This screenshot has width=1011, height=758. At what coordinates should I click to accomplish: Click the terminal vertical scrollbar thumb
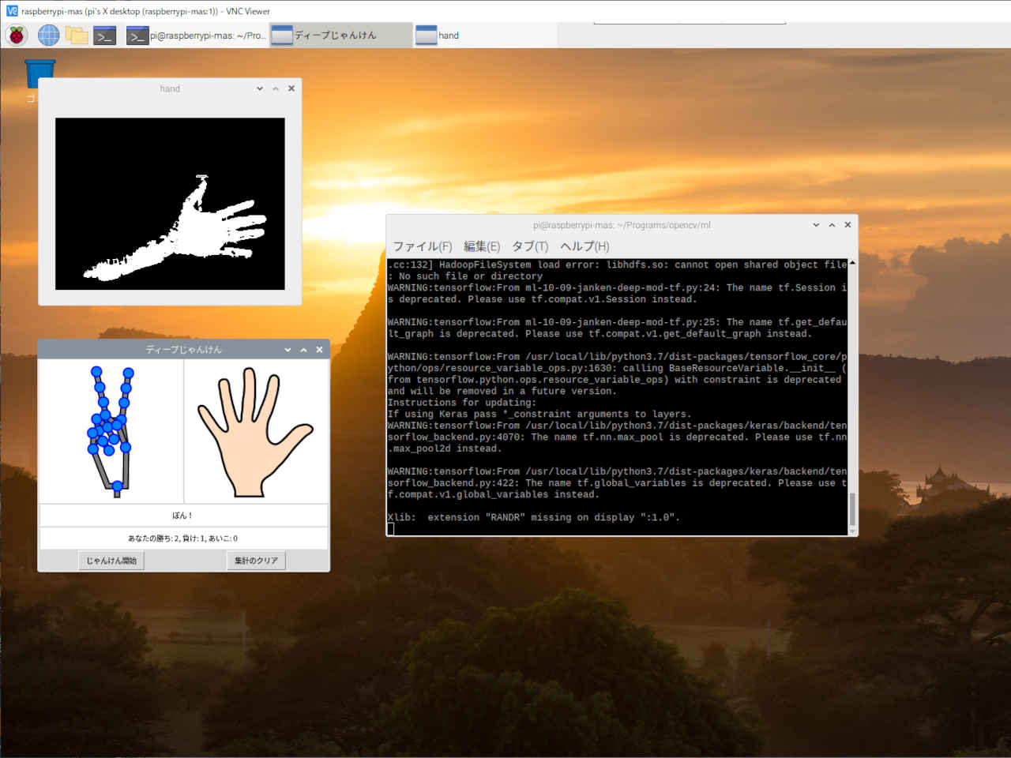click(852, 510)
